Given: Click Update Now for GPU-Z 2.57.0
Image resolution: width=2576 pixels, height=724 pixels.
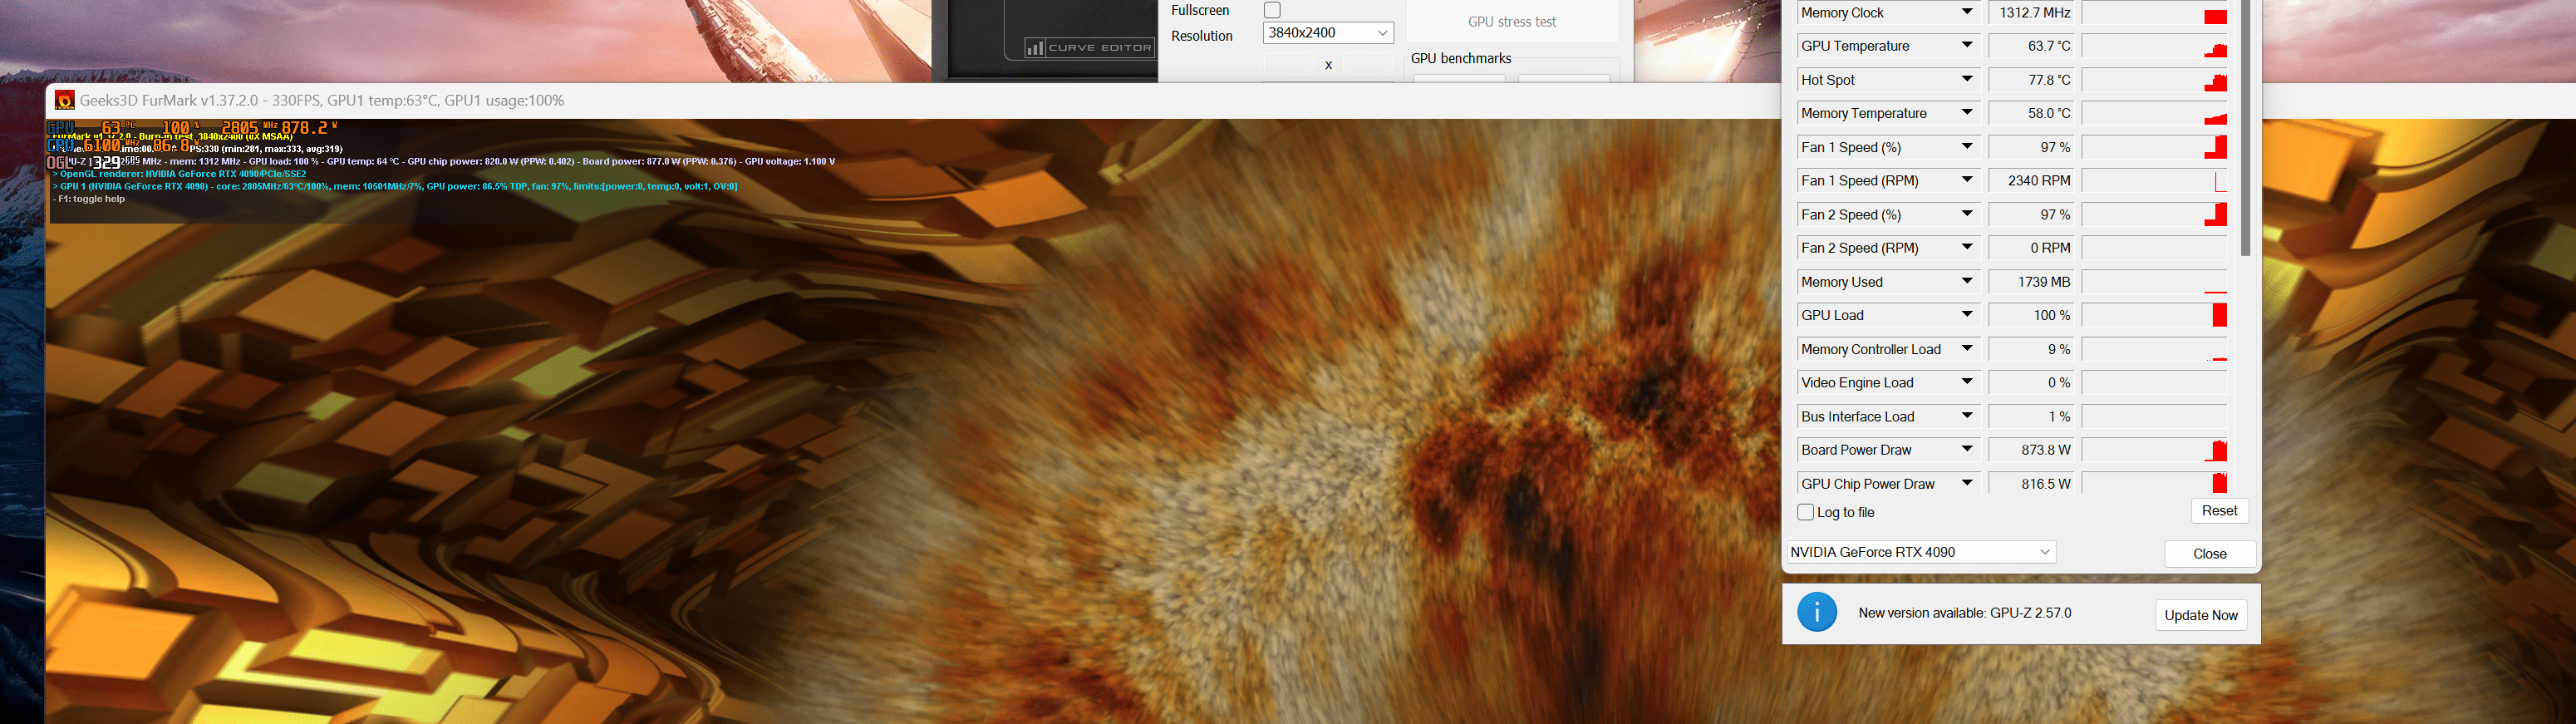Looking at the screenshot, I should coord(2200,615).
